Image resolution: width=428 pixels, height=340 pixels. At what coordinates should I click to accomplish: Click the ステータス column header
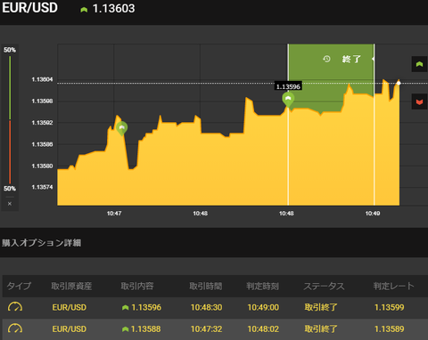[x=324, y=286]
